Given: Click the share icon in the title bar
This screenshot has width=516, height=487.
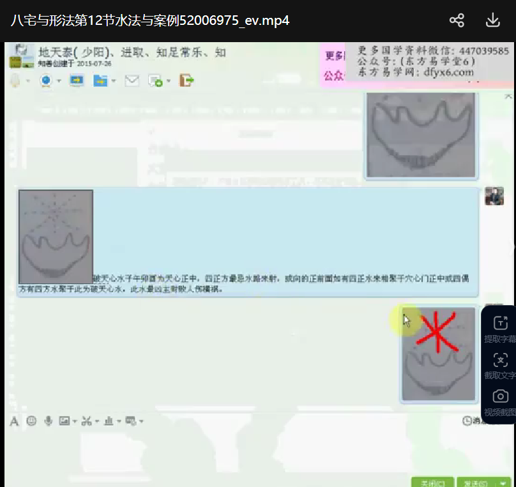Looking at the screenshot, I should tap(457, 20).
